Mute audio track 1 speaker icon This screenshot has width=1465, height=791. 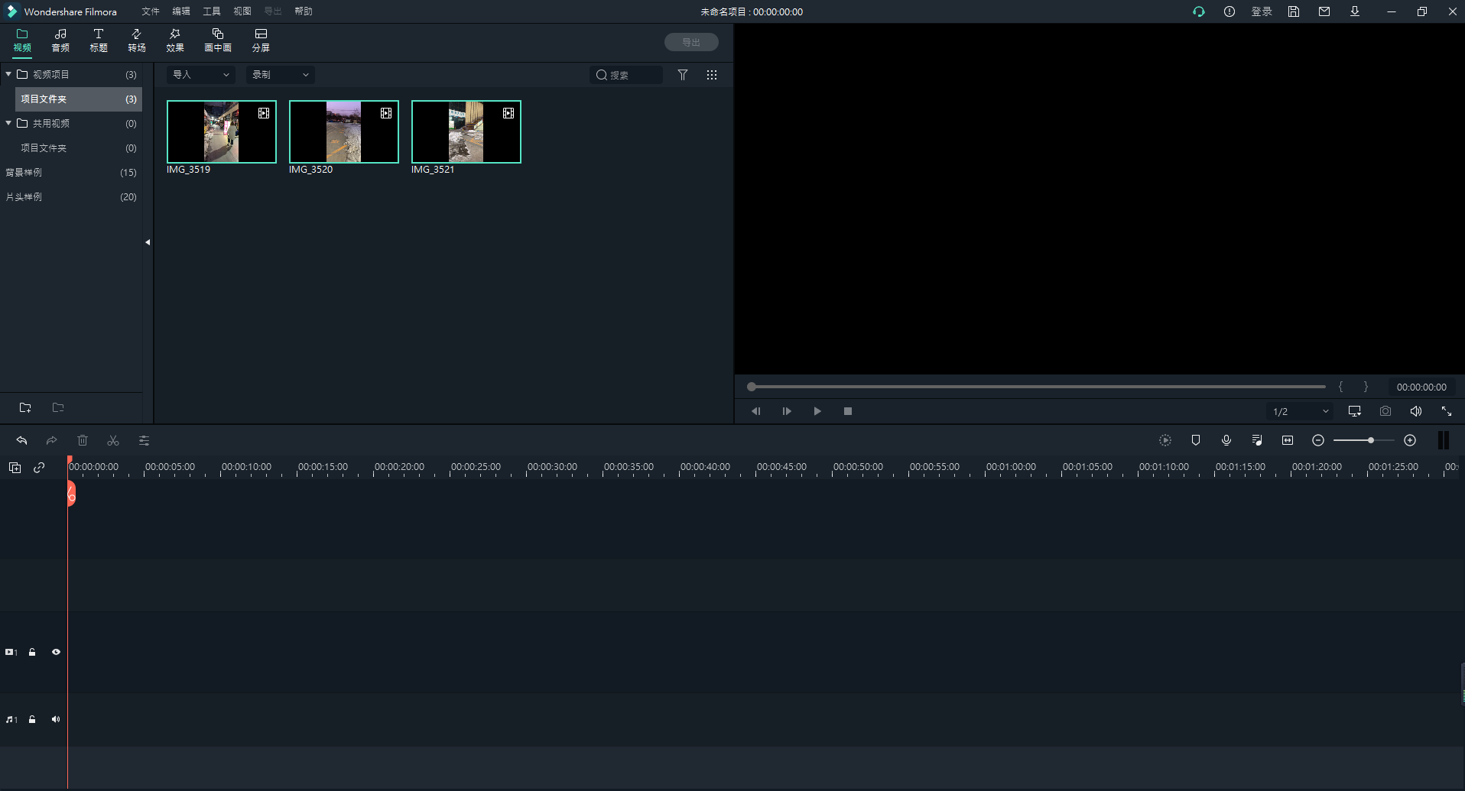[x=56, y=719]
